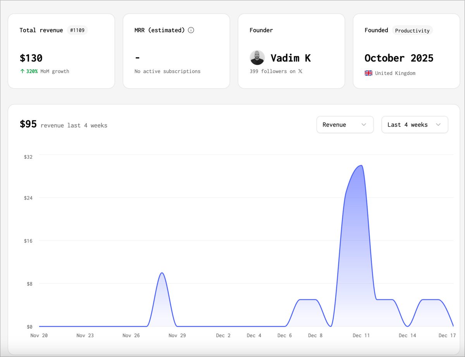Screen dimensions: 465x357
Task: Click the $8 y-axis label
Action: (x=29, y=284)
